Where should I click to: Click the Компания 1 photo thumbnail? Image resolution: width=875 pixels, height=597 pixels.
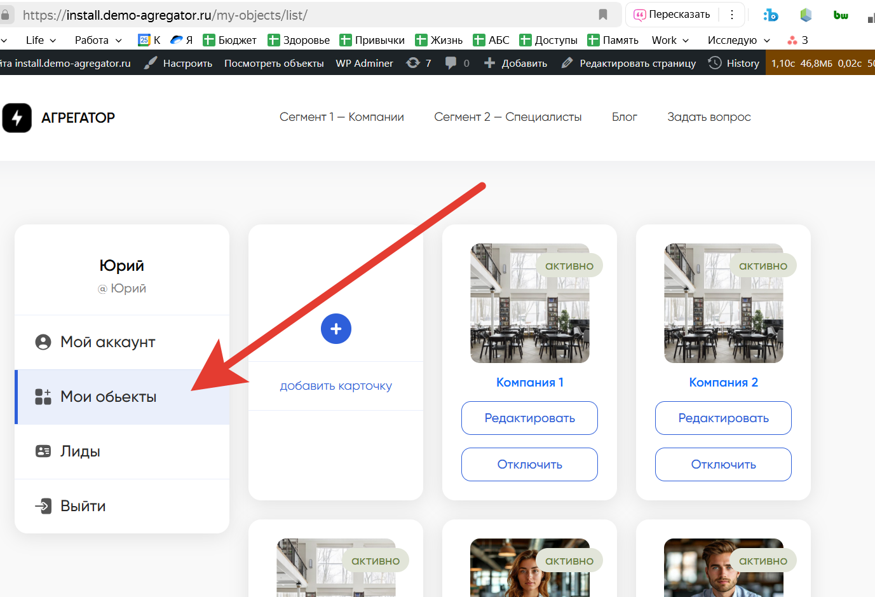pyautogui.click(x=529, y=303)
